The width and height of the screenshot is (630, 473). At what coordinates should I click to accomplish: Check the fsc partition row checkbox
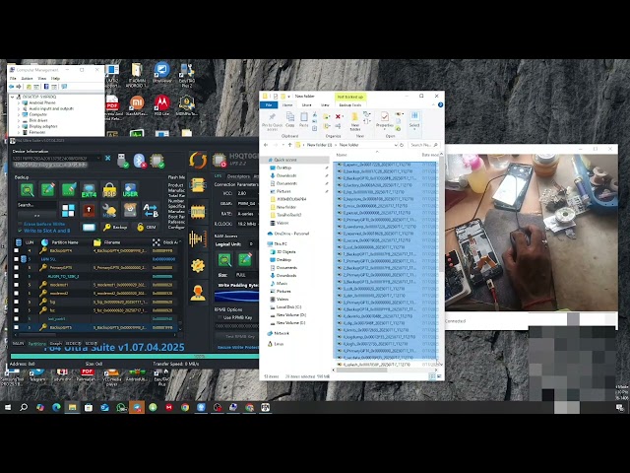16,310
